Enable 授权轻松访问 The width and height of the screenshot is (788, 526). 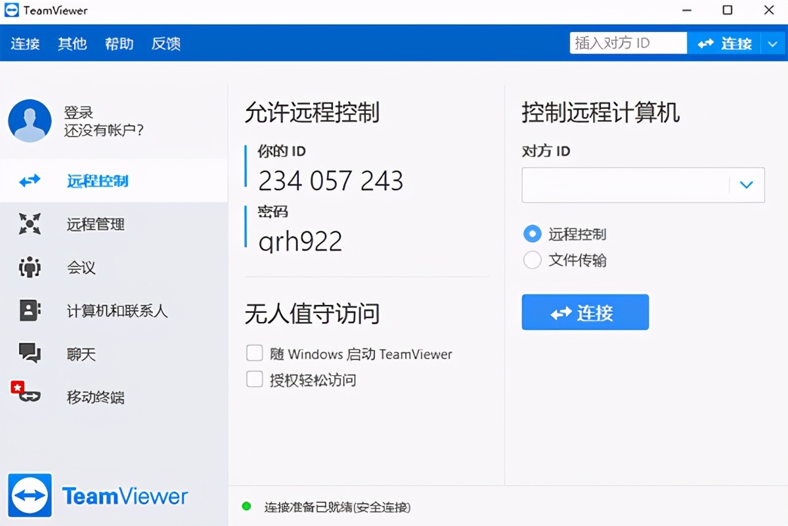[x=254, y=380]
